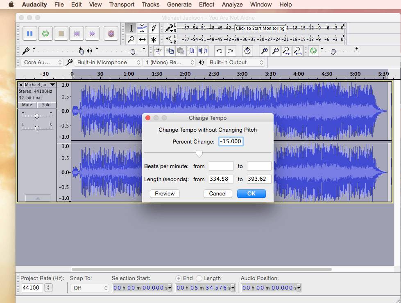Click the Trim audio icon
This screenshot has width=401, height=303.
pos(192,51)
